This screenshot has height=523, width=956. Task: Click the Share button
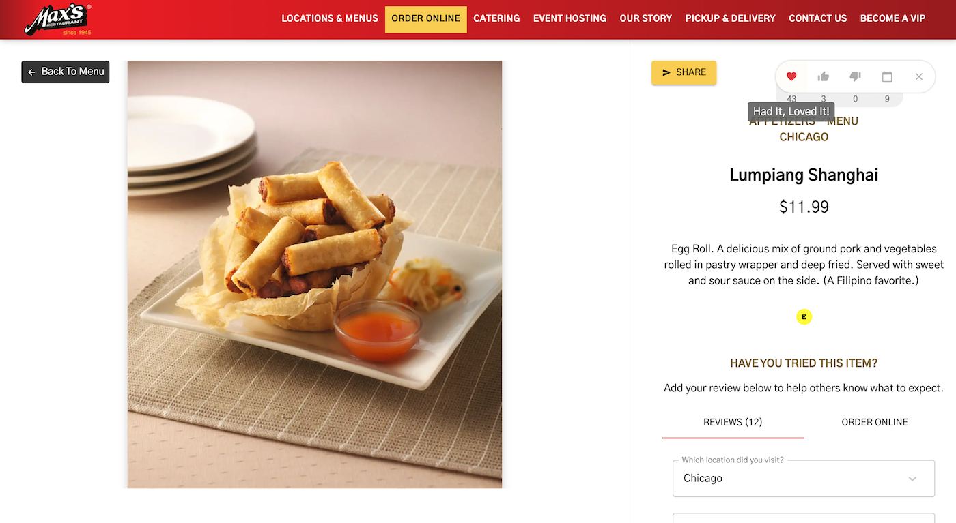684,72
